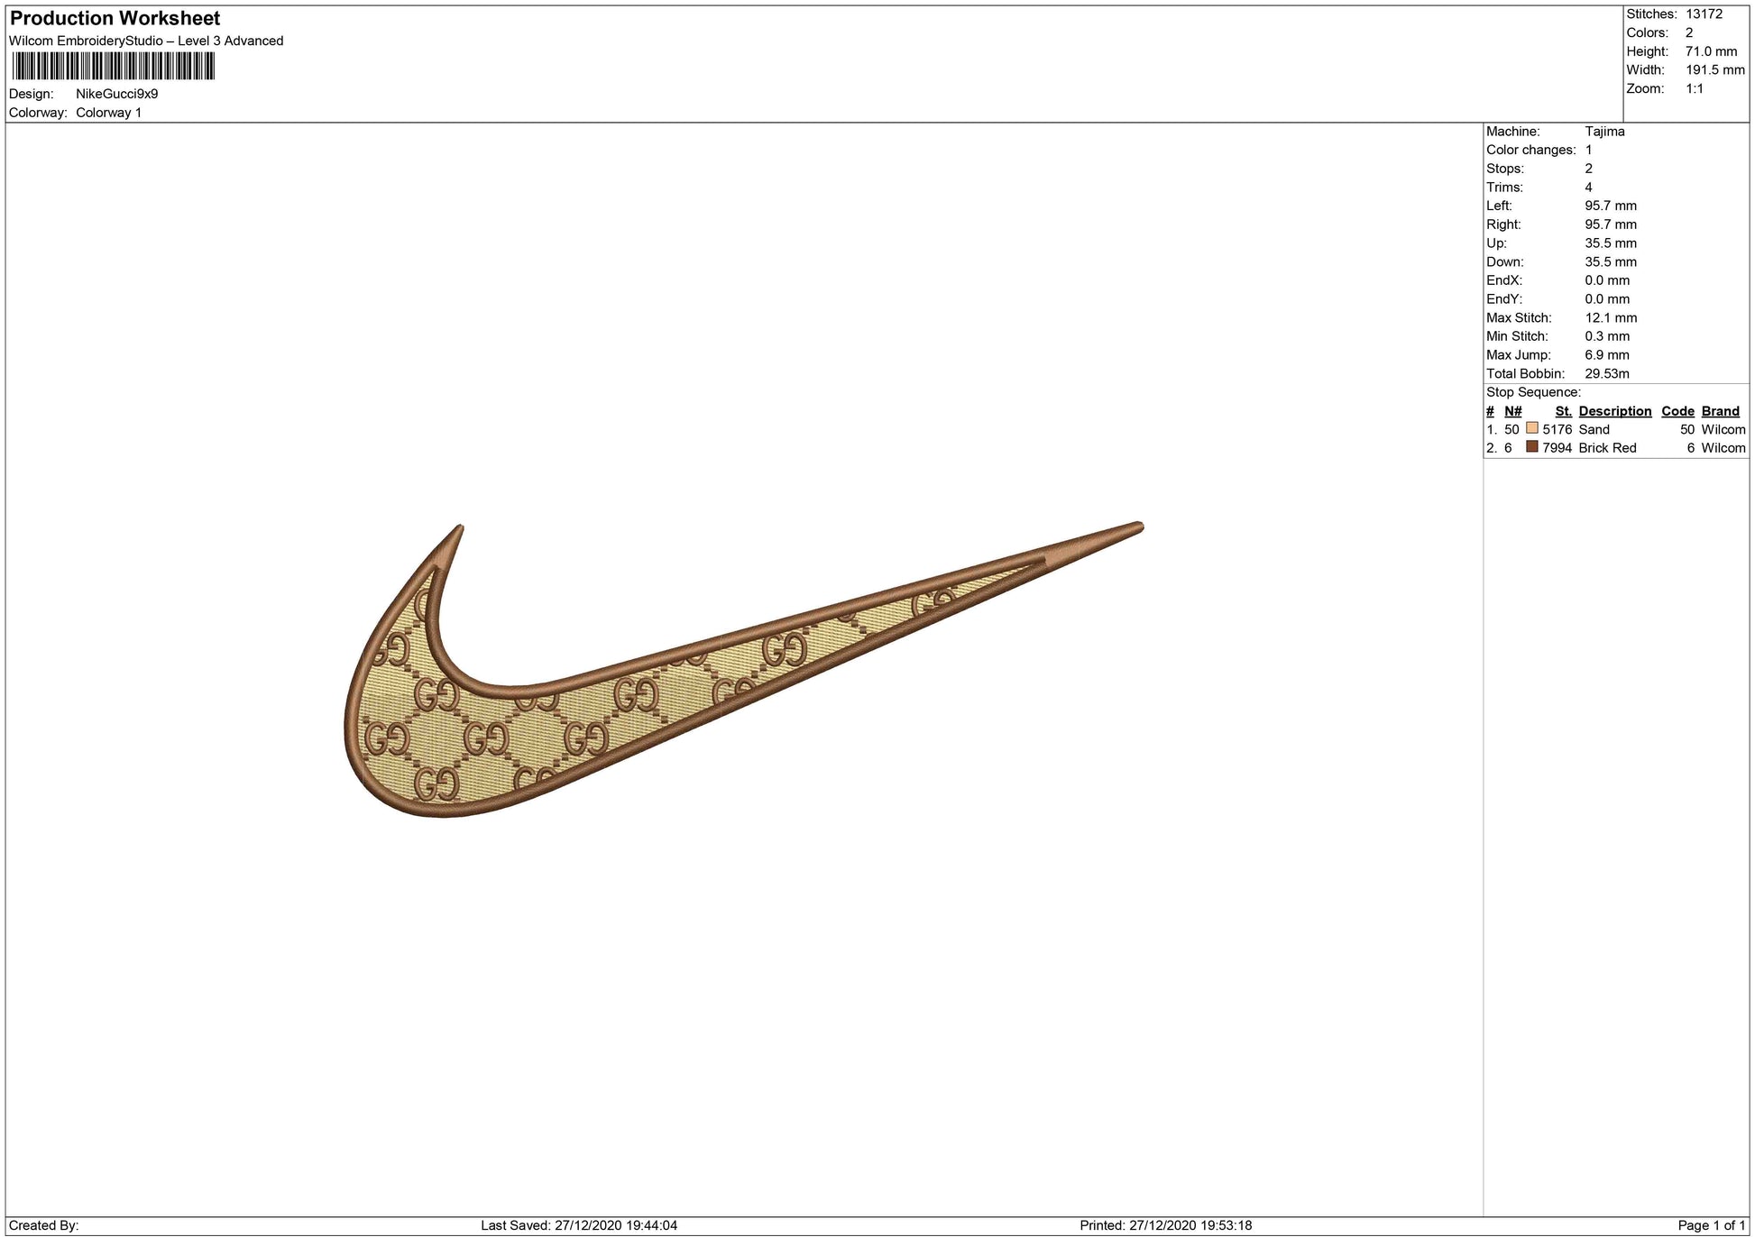The height and width of the screenshot is (1237, 1755).
Task: Click the Stitches count 13172
Action: pos(1704,14)
